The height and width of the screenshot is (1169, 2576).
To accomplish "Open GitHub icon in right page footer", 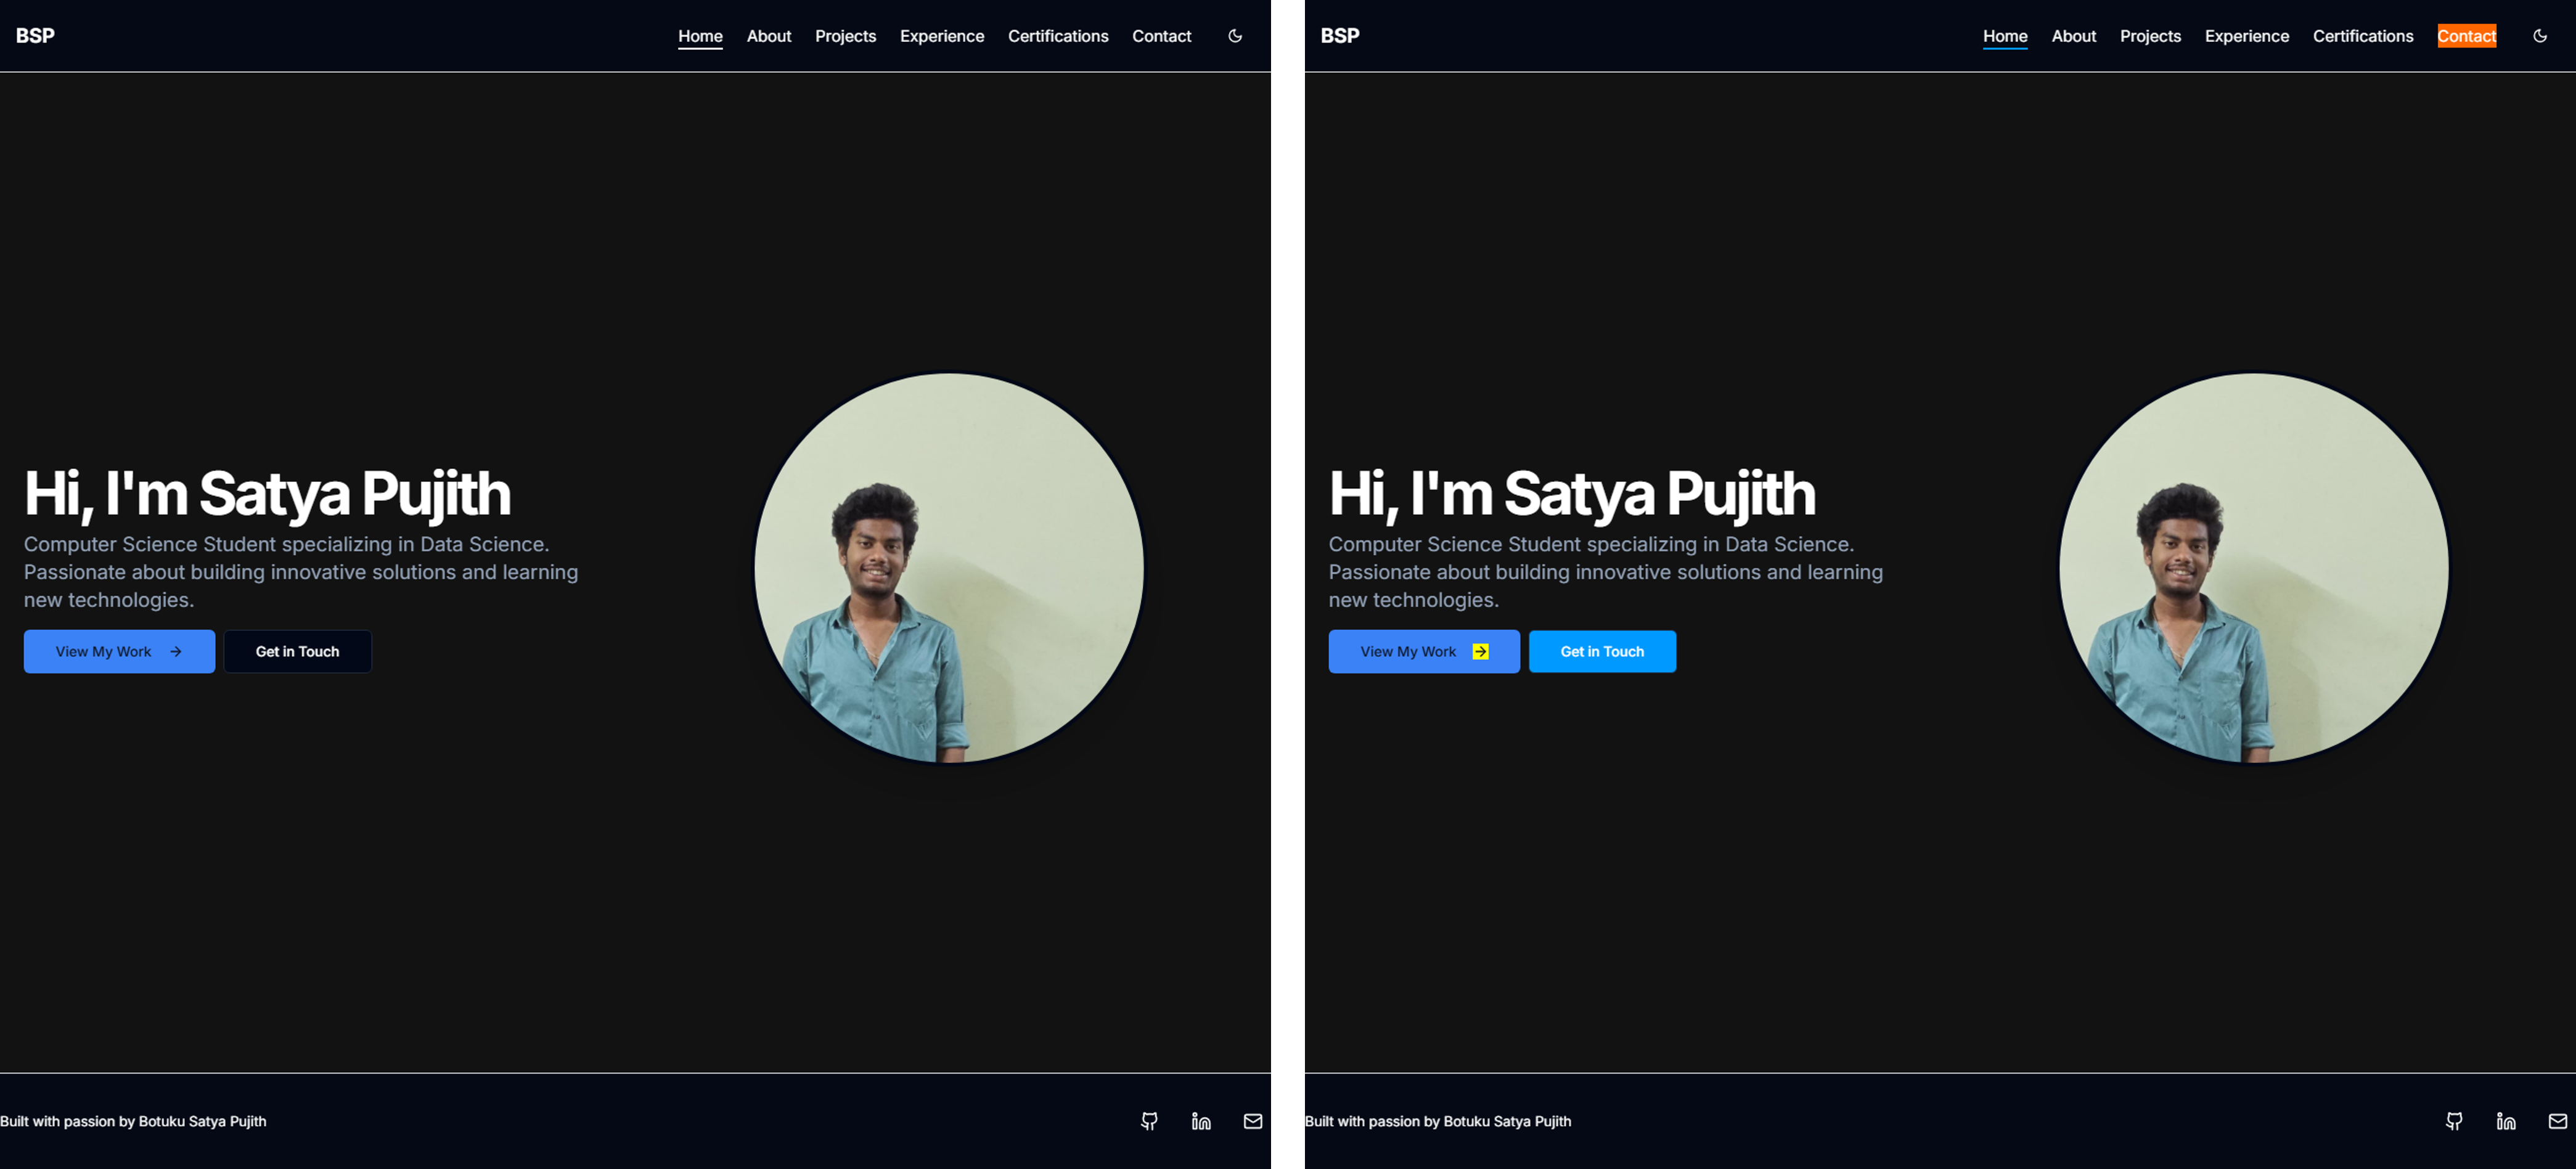I will point(2453,1121).
